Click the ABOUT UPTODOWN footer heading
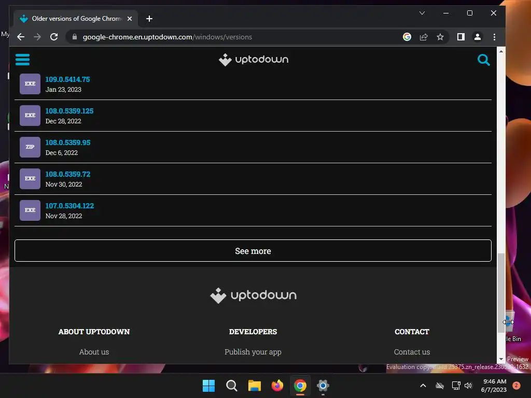The height and width of the screenshot is (398, 531). (94, 332)
